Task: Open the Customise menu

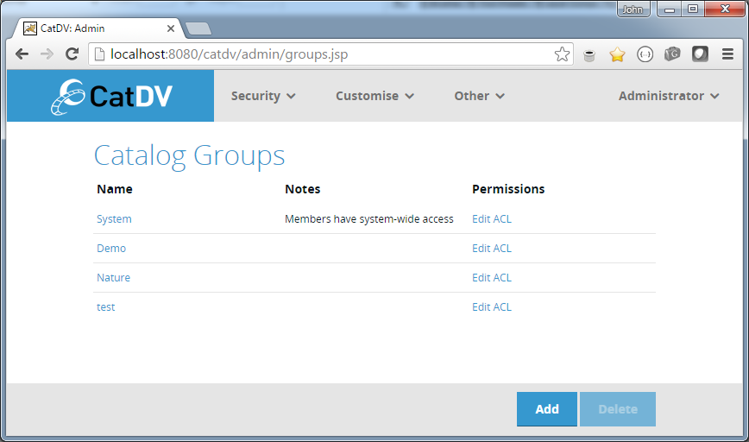Action: coord(374,96)
